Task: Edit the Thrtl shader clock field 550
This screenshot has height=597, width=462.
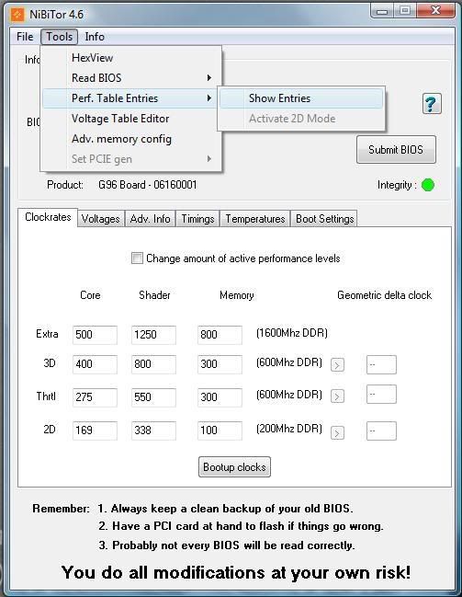Action: click(153, 397)
